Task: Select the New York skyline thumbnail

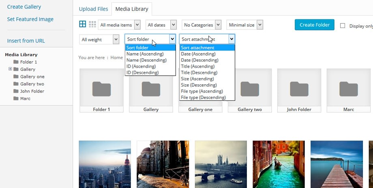Action: (105, 164)
